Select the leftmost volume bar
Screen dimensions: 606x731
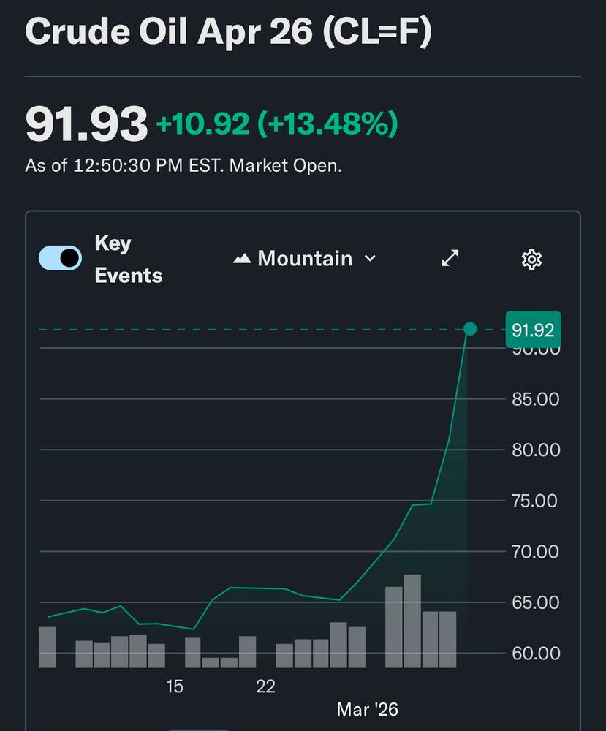click(x=47, y=647)
